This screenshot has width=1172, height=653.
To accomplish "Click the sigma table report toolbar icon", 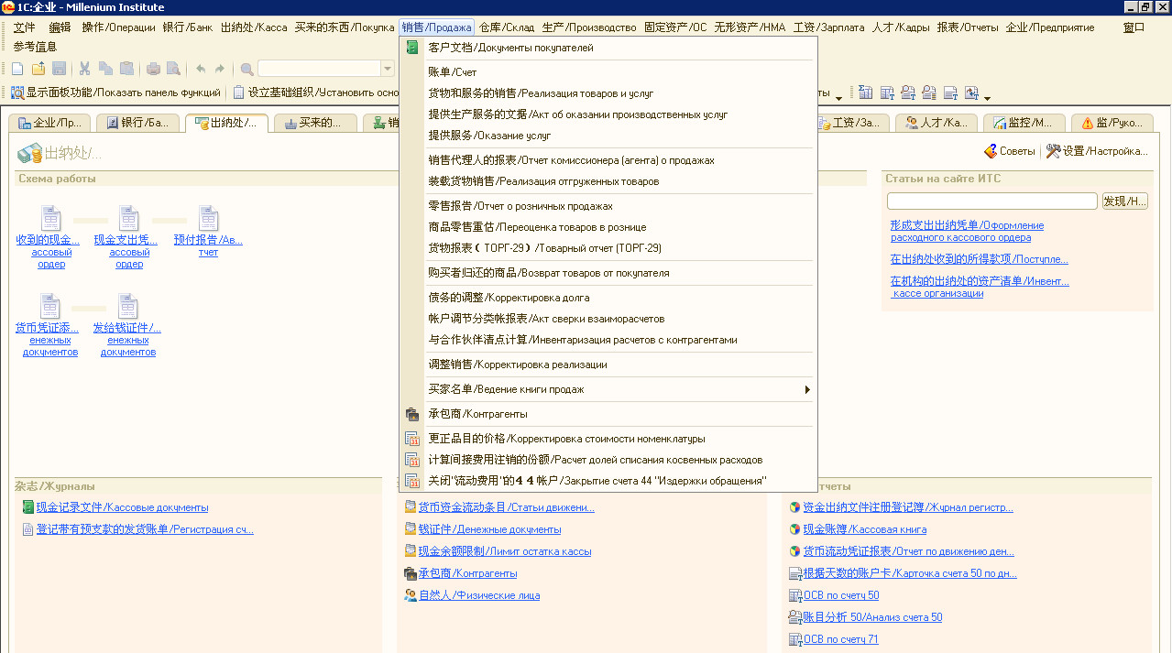I will 865,93.
